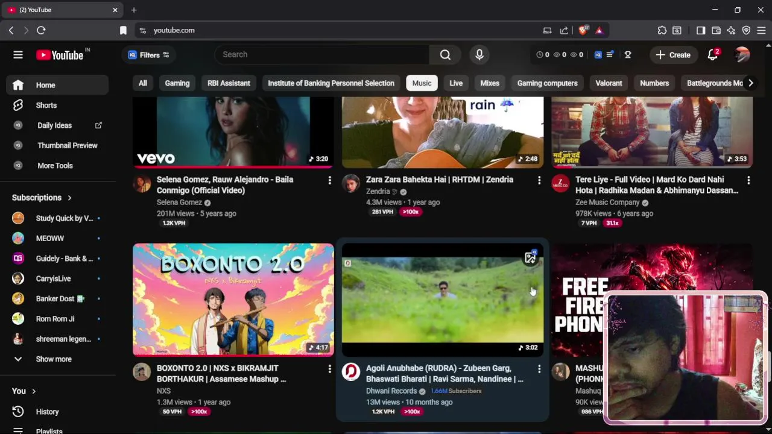The height and width of the screenshot is (434, 772).
Task: Open Banker Dost subscription
Action: tap(58, 298)
